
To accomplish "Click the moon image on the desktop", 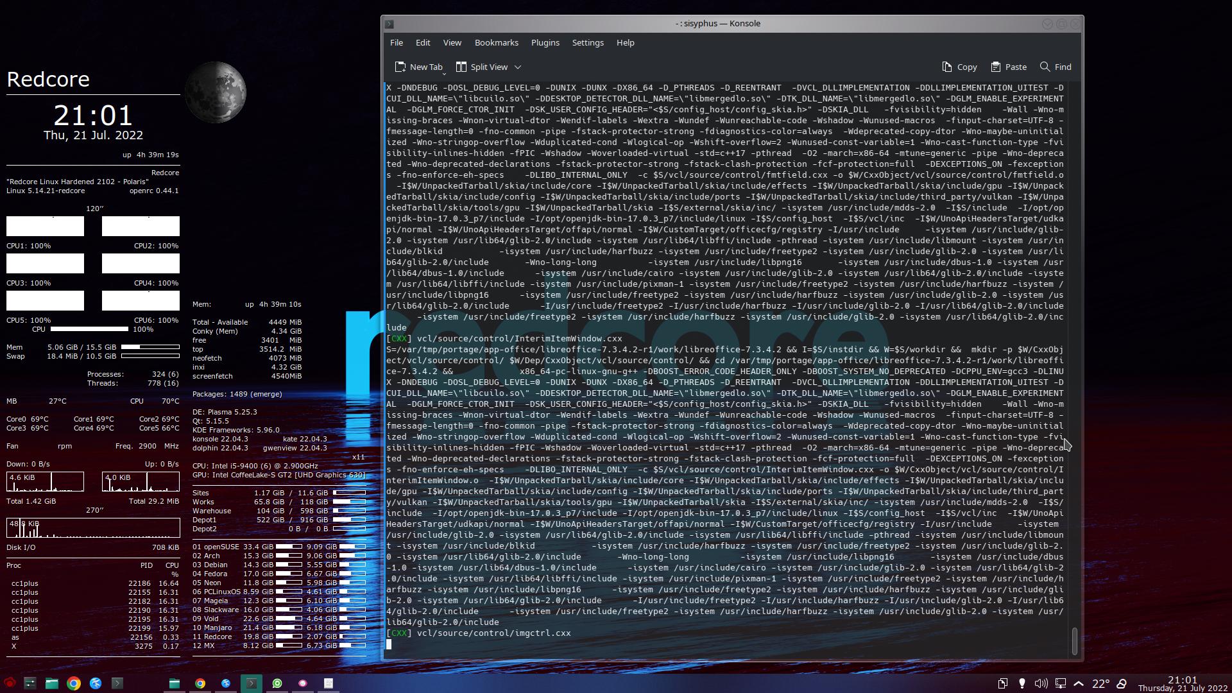I will pyautogui.click(x=216, y=92).
